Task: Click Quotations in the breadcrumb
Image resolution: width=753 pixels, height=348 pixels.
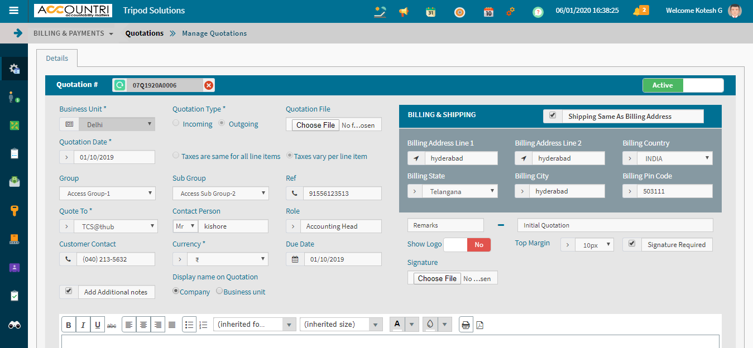Action: (x=145, y=33)
